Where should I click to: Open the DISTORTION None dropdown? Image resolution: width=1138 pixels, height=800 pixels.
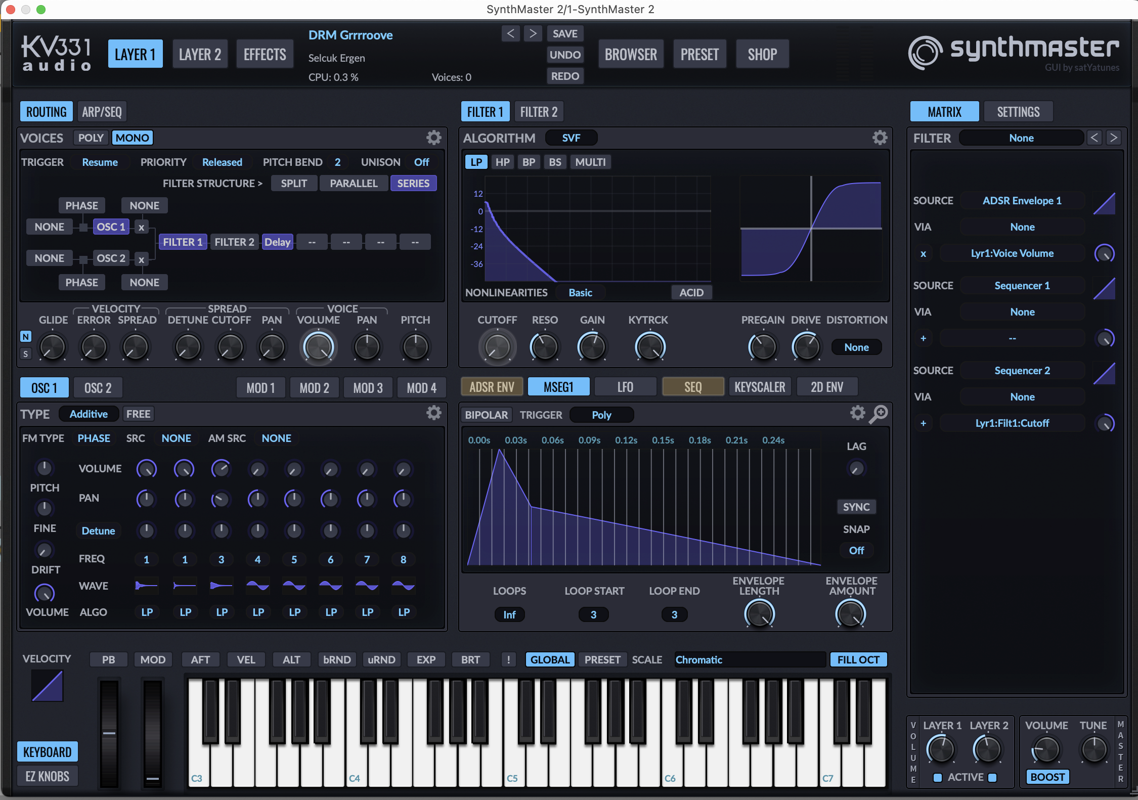click(x=856, y=347)
